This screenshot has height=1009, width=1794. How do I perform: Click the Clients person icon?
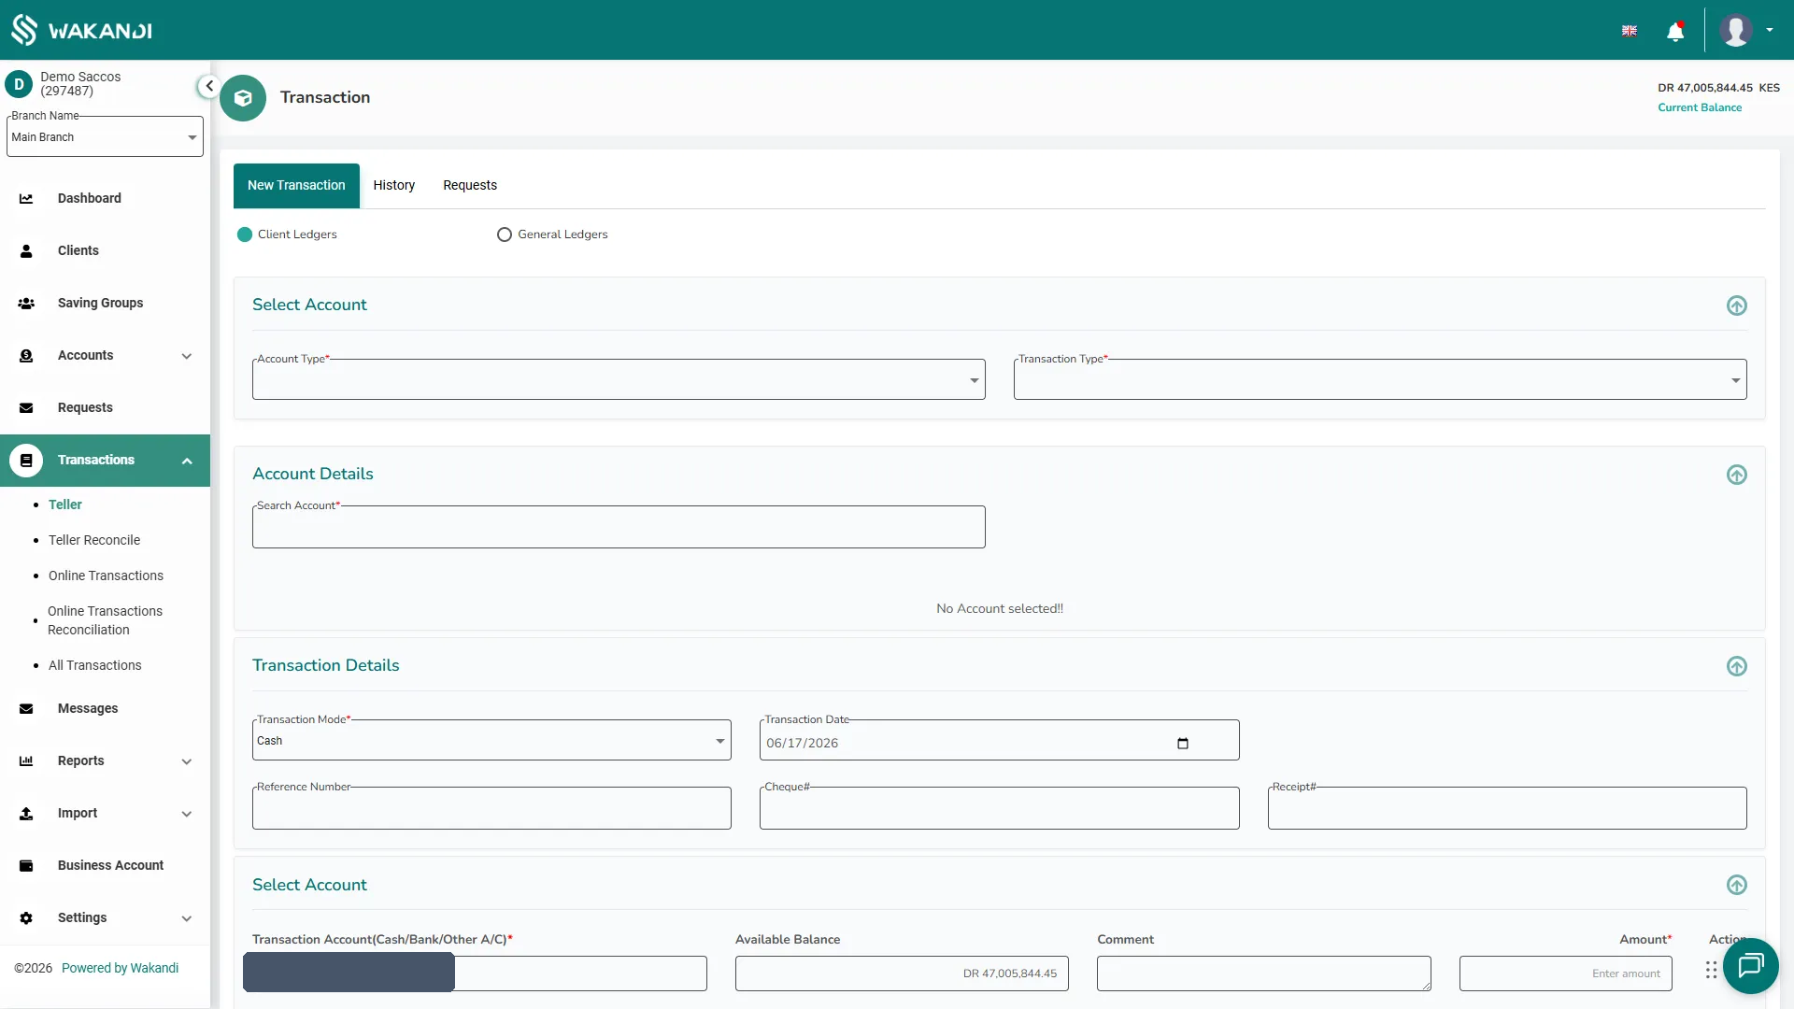pyautogui.click(x=26, y=250)
